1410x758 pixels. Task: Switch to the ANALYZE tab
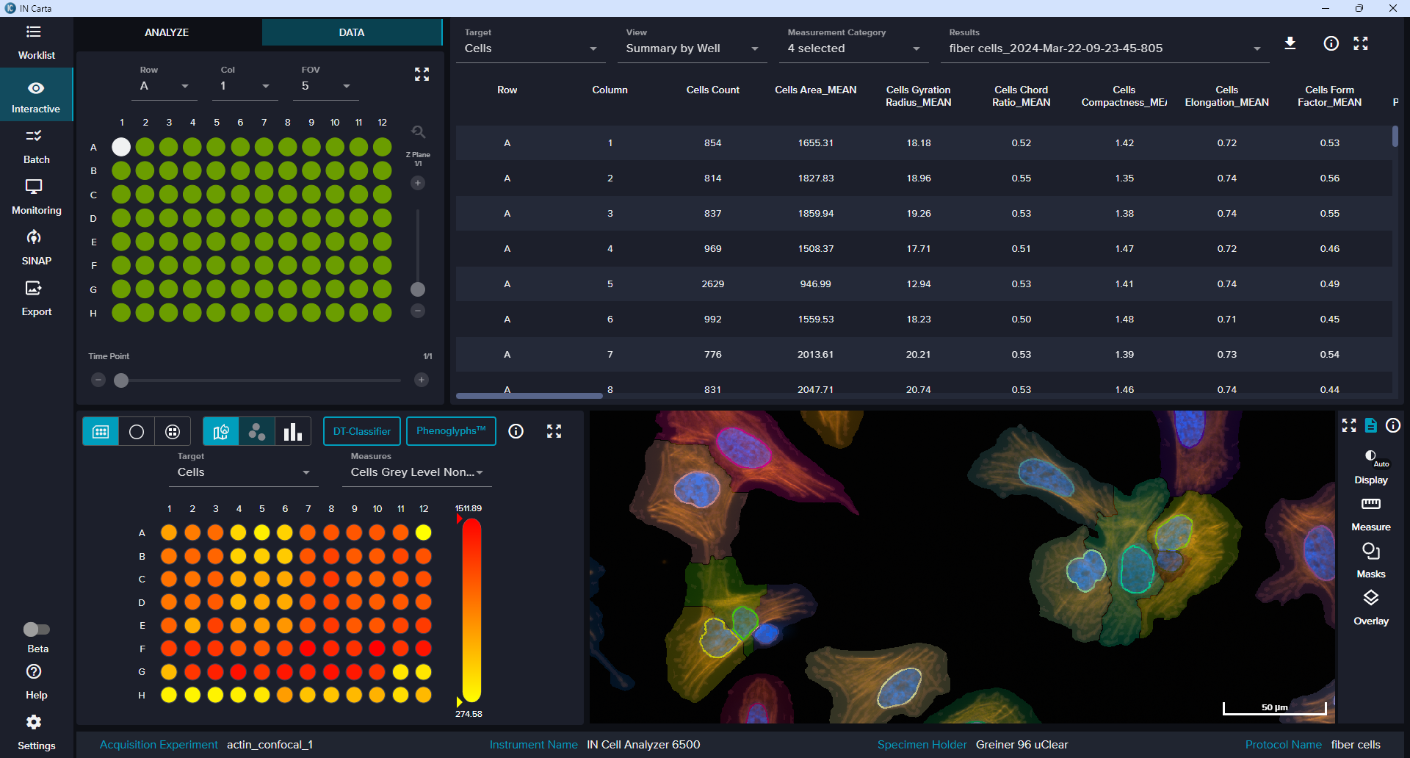point(167,32)
